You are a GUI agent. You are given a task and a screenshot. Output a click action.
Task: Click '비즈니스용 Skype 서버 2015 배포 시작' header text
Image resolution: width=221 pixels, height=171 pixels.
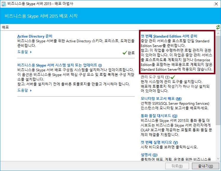(x=41, y=16)
